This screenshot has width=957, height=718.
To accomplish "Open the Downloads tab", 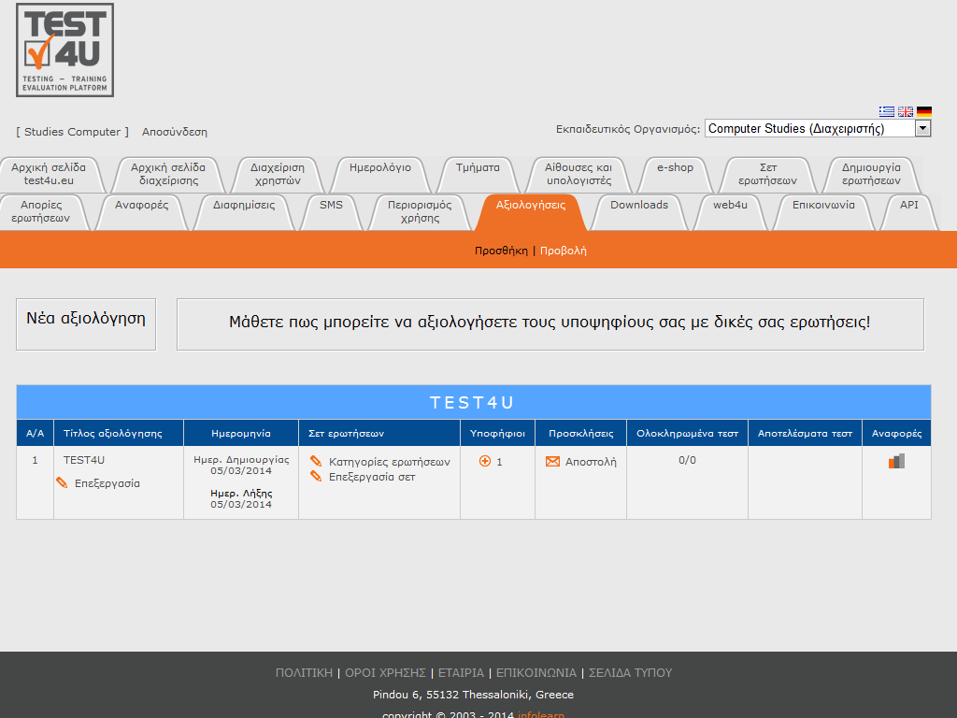I will 639,212.
